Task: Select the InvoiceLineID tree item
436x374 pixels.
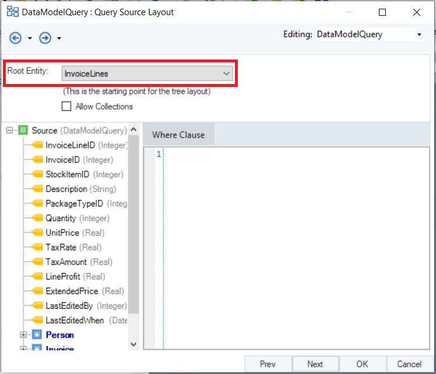Action: (86, 145)
